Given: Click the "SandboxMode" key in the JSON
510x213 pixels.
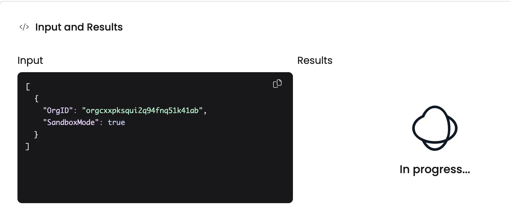Looking at the screenshot, I should click(71, 122).
